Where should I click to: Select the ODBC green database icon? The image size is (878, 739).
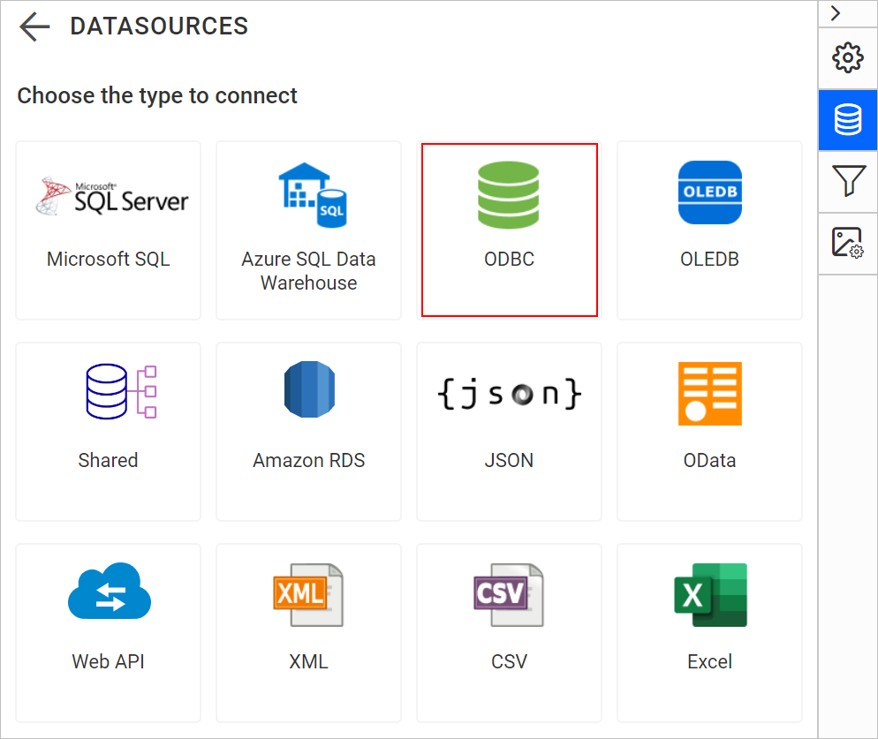[x=509, y=195]
